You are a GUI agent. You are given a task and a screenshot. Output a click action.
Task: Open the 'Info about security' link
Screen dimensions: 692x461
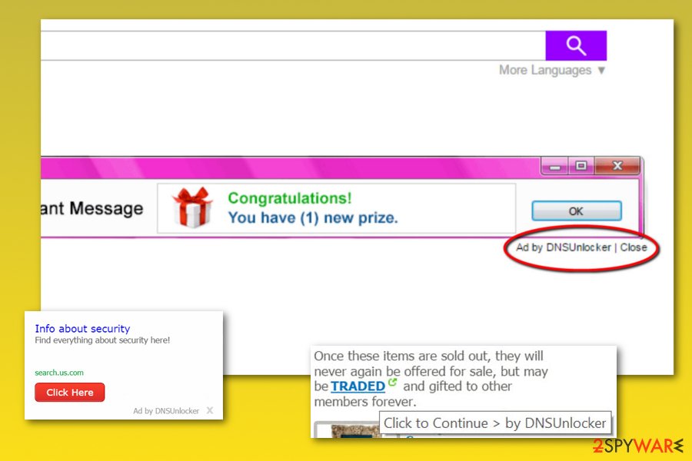tap(82, 329)
